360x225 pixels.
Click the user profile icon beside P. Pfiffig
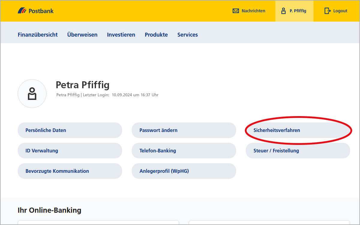pos(283,11)
